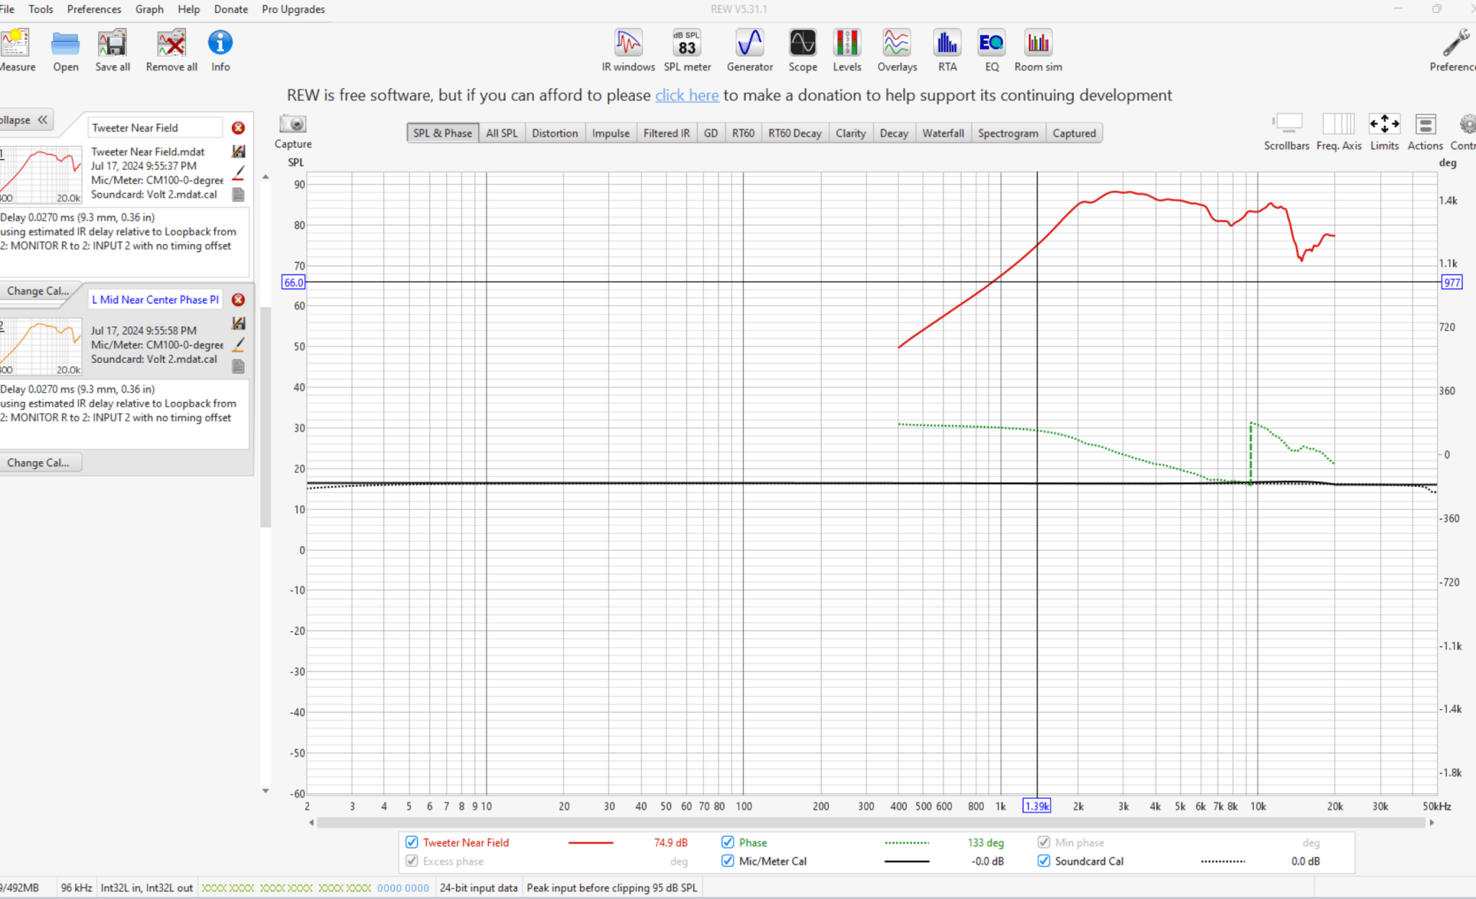The width and height of the screenshot is (1476, 899).
Task: Open notes icon for L Mid measurement
Action: tap(239, 367)
